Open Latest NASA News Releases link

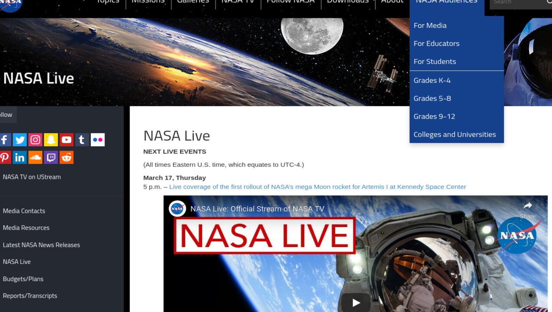[41, 245]
